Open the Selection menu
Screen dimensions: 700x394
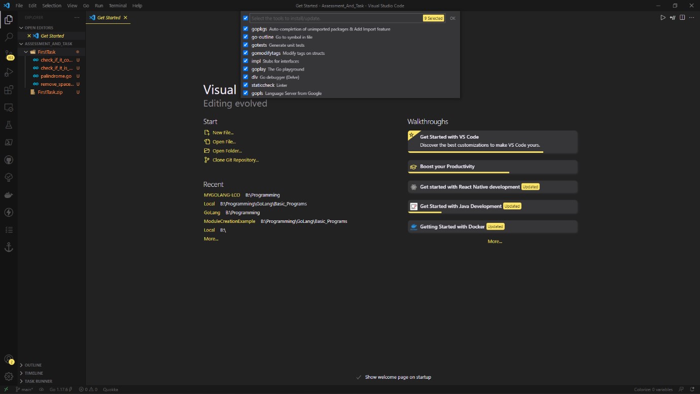(x=52, y=6)
